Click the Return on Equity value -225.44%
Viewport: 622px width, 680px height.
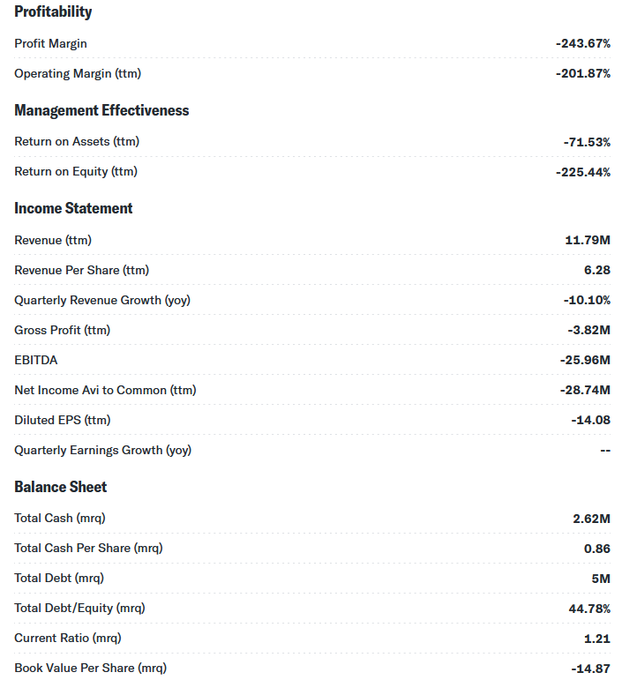coord(583,172)
